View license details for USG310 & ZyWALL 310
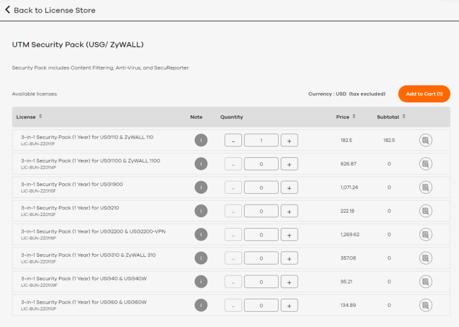 pyautogui.click(x=426, y=258)
